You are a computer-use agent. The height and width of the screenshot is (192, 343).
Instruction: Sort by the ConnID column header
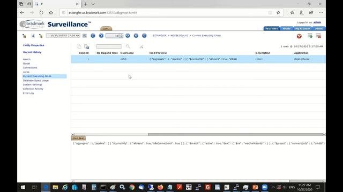pos(84,53)
